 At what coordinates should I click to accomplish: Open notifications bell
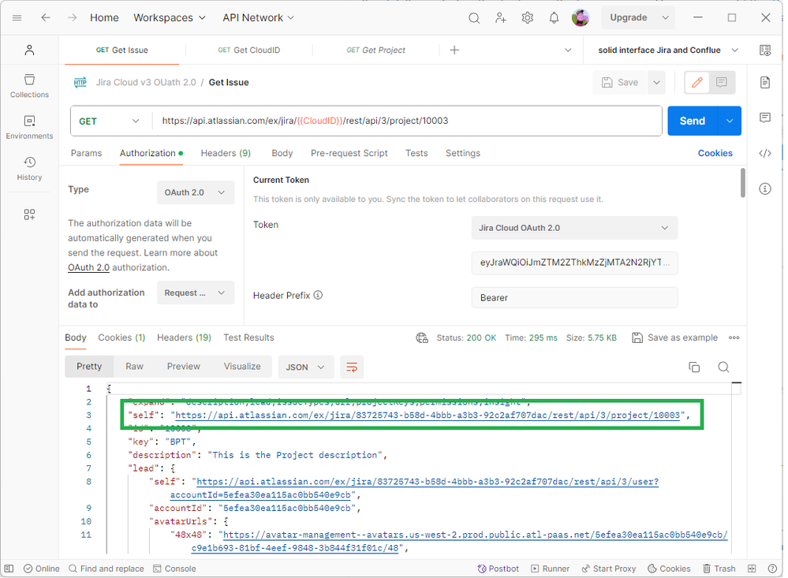[x=554, y=18]
